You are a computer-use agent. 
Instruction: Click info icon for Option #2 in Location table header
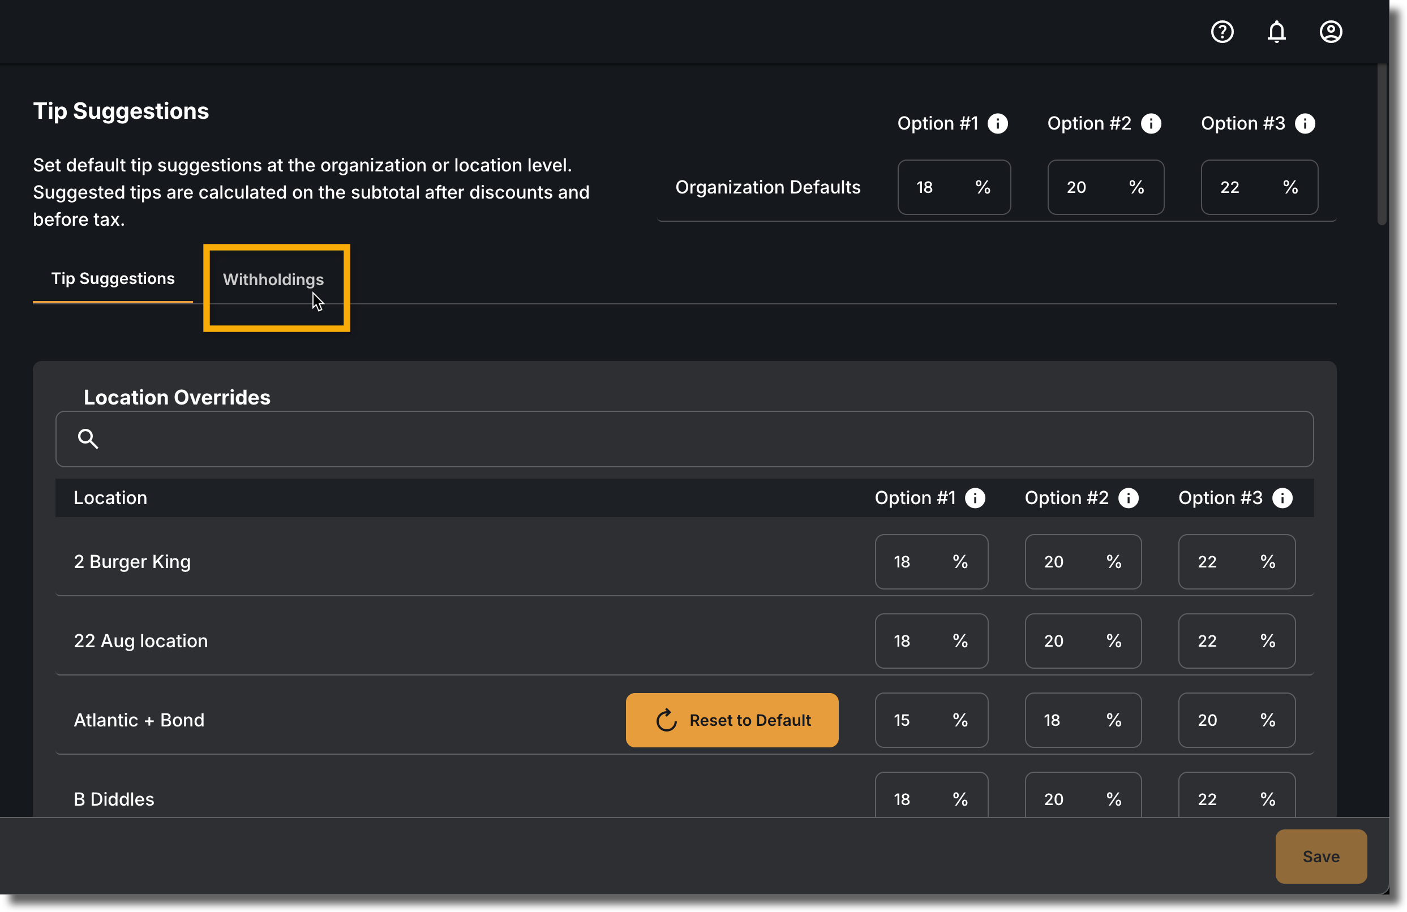click(1128, 498)
